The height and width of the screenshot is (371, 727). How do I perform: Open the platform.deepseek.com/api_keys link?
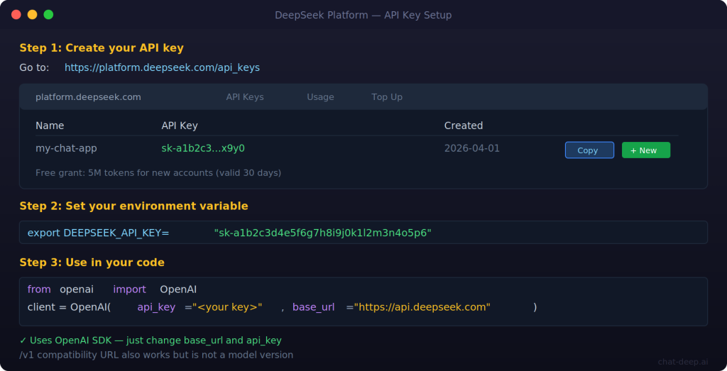coord(162,67)
